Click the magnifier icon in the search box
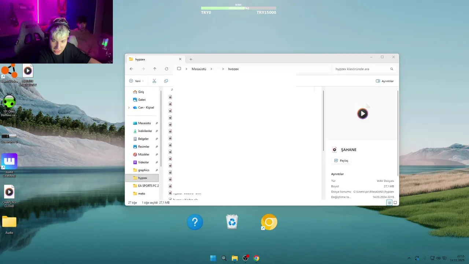This screenshot has height=264, width=469. 392,69
